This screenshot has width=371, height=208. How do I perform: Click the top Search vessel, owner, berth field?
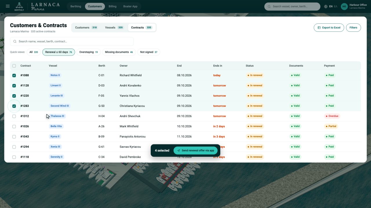coord(292,6)
